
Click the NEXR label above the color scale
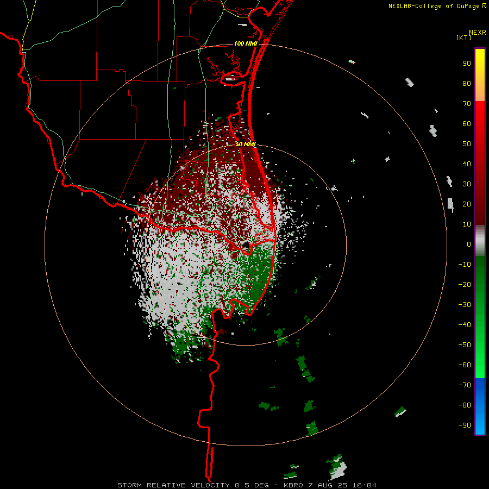(478, 33)
